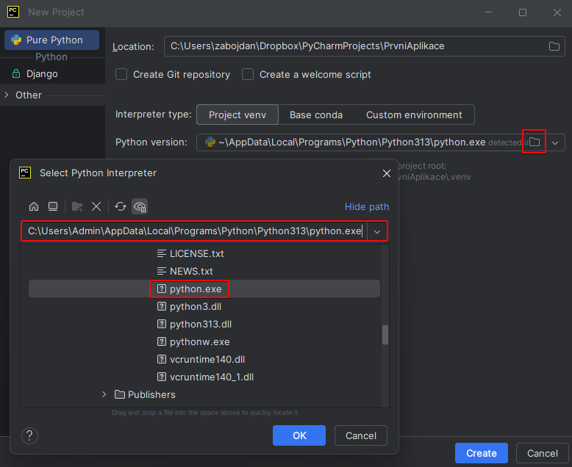Cancel the New Project window
The height and width of the screenshot is (467, 572).
coord(543,453)
